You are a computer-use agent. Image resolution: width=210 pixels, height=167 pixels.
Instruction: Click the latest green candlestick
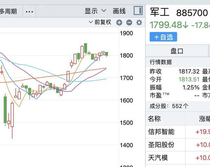coord(106,54)
